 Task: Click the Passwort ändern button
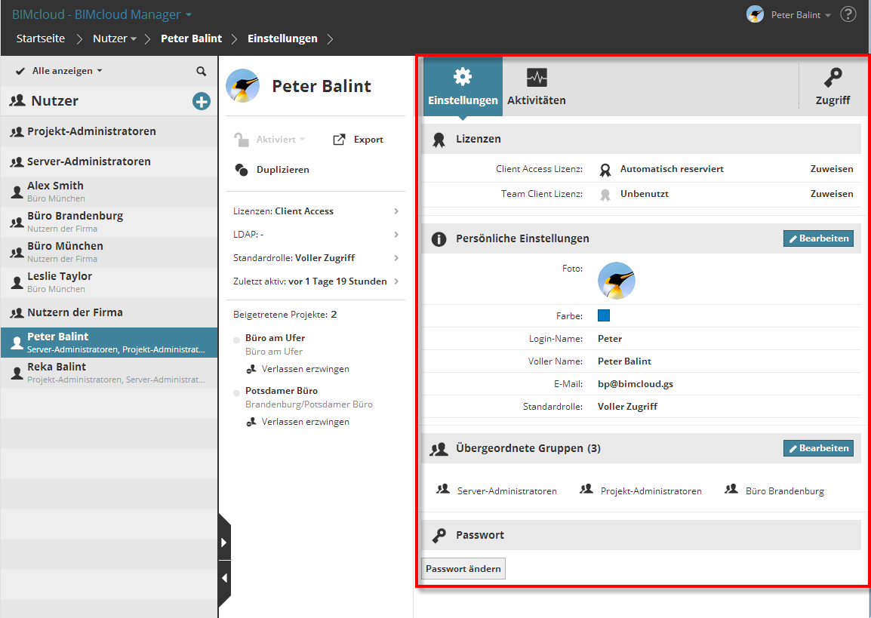coord(463,569)
